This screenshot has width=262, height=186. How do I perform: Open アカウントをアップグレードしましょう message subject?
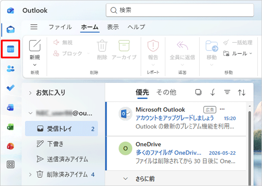(x=175, y=118)
